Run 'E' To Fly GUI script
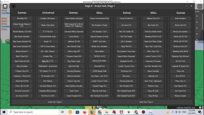 pyautogui.click(x=48, y=32)
